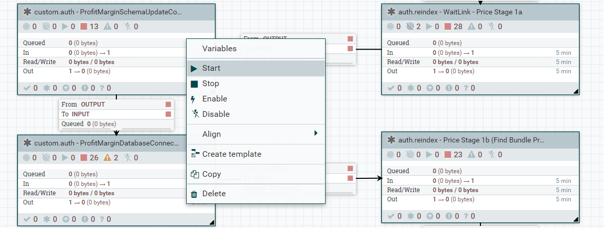Click asterisk icon of WaitLink Price Stage 1a
Image resolution: width=604 pixels, height=228 pixels.
point(391,12)
